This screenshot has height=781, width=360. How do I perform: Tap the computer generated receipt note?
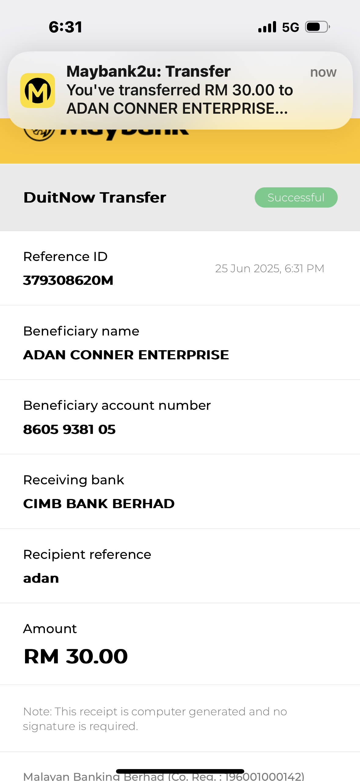pyautogui.click(x=155, y=719)
